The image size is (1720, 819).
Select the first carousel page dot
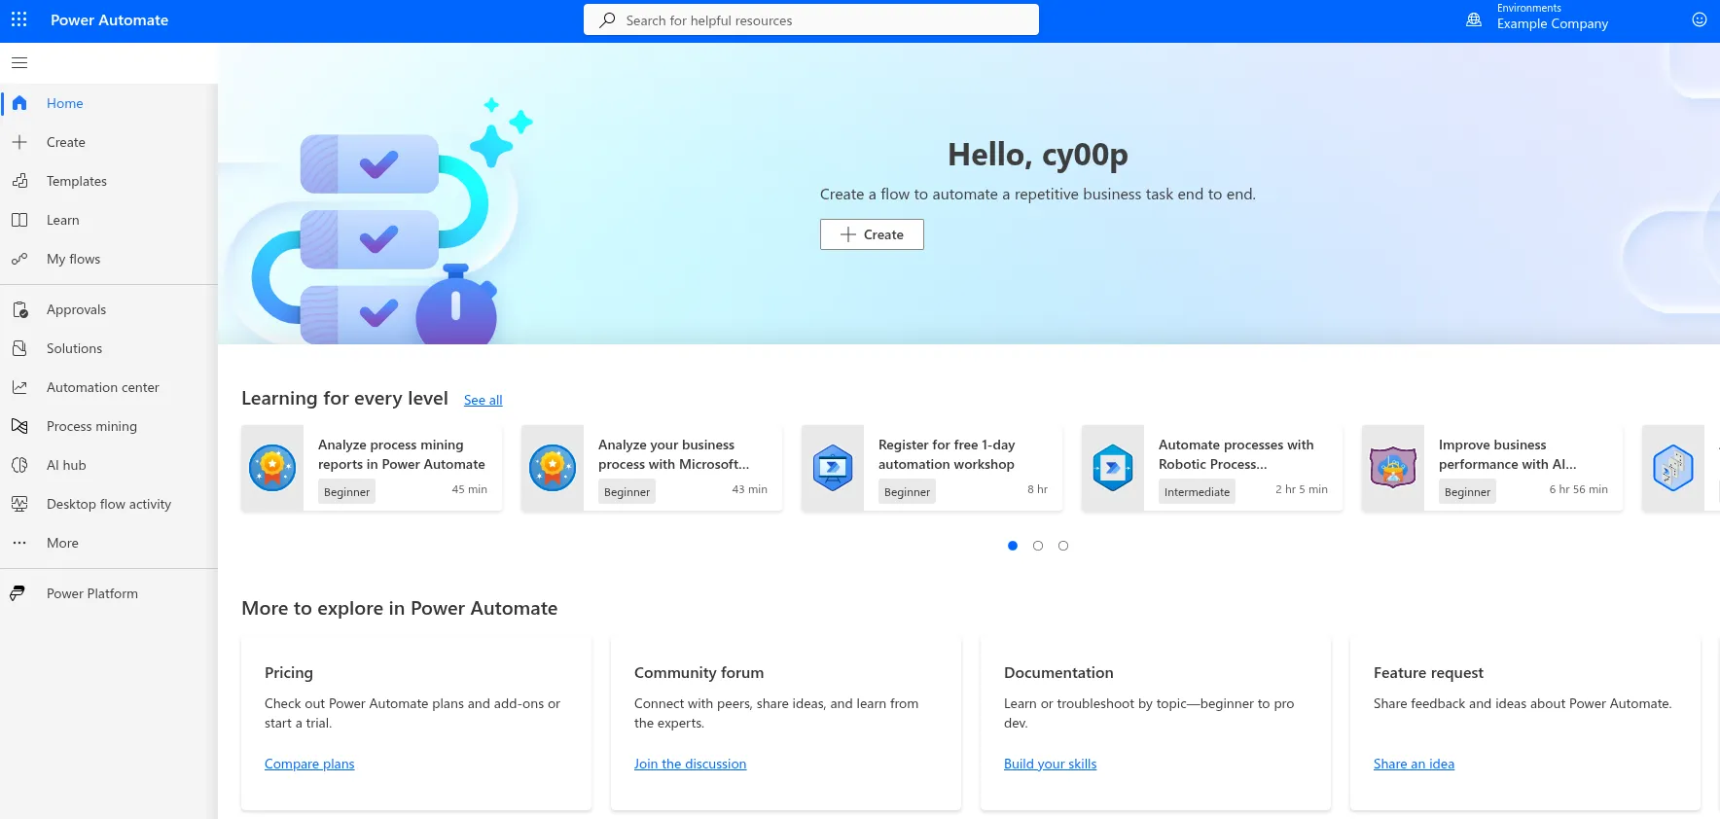pyautogui.click(x=1013, y=546)
